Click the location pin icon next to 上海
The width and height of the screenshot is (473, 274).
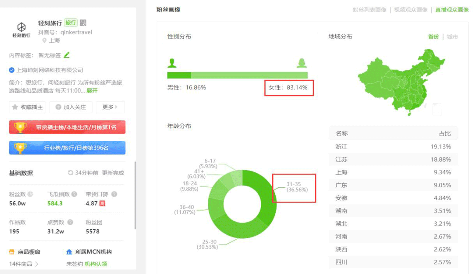pyautogui.click(x=44, y=40)
